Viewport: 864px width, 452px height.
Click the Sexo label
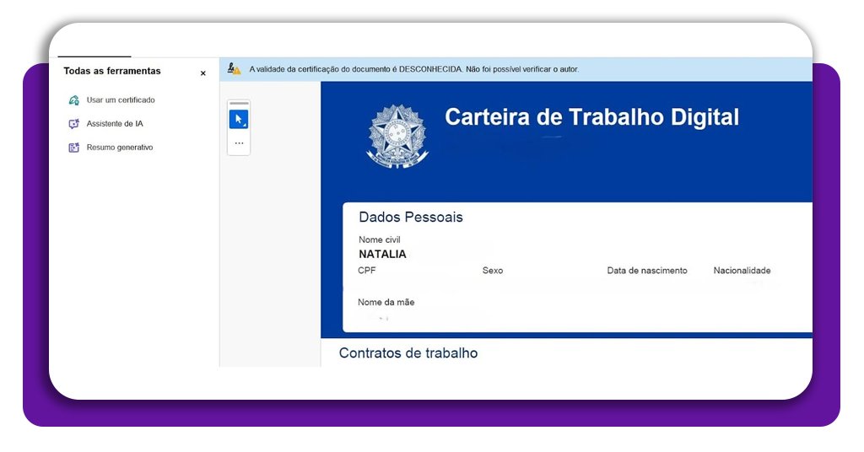pyautogui.click(x=493, y=271)
